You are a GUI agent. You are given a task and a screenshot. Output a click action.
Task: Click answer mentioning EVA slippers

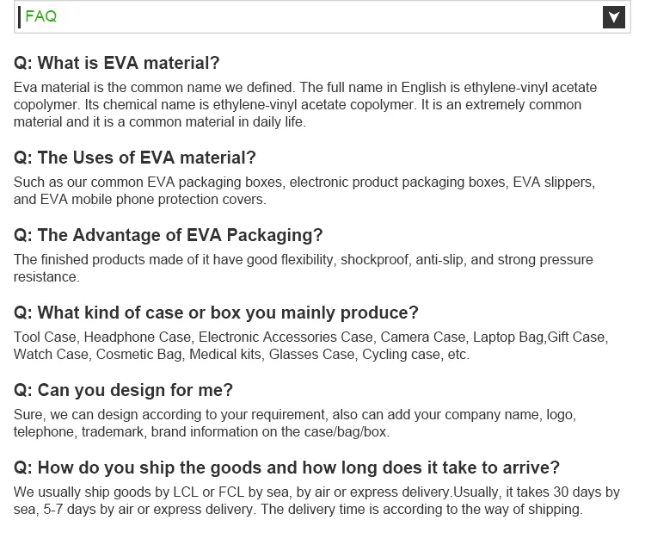304,183
